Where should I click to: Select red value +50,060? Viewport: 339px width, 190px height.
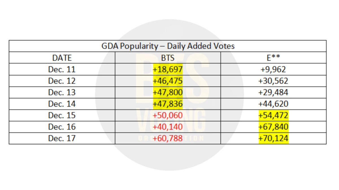168,115
